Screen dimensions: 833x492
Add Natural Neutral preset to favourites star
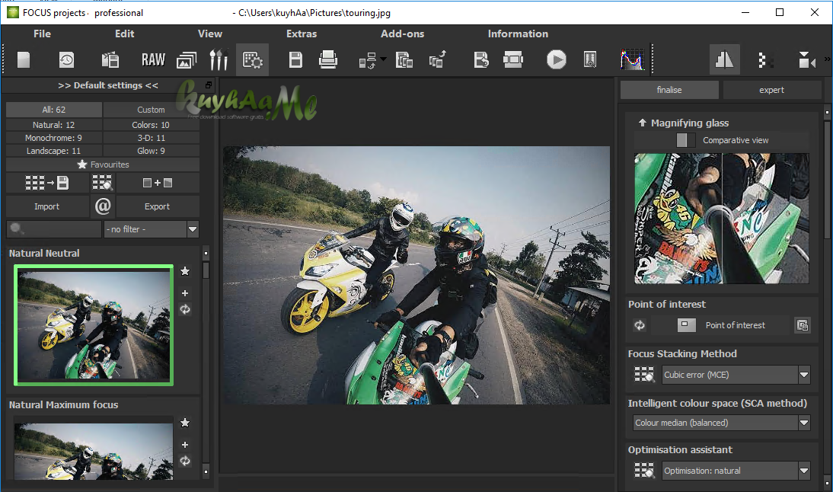click(185, 271)
